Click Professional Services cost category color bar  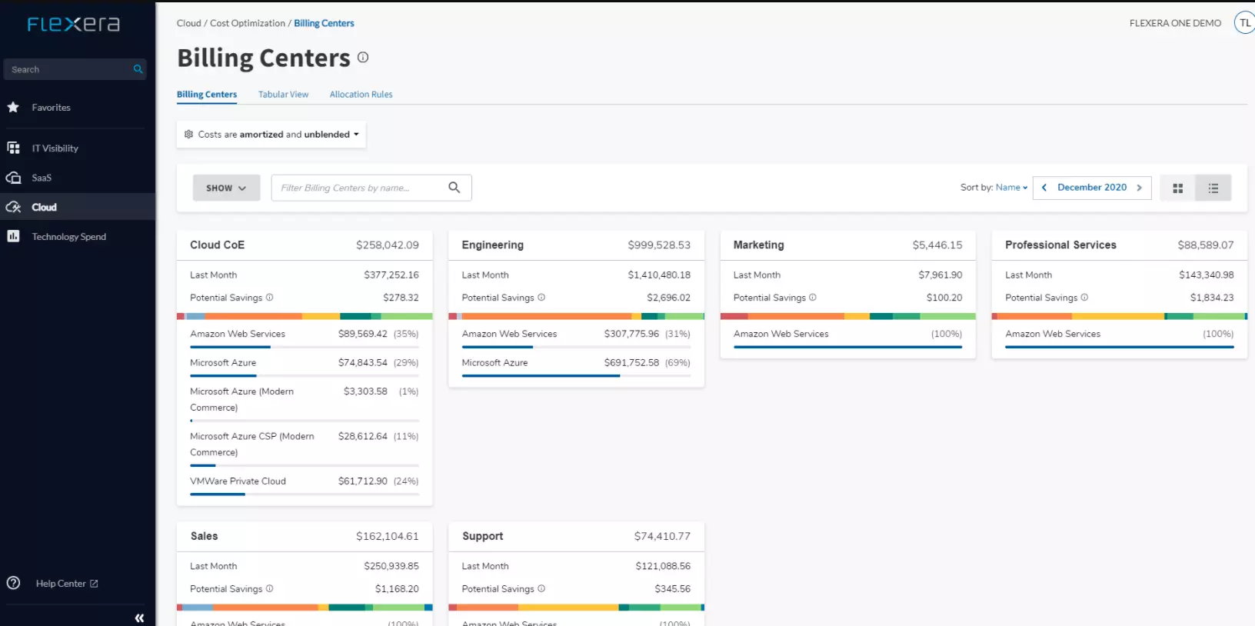pyautogui.click(x=1120, y=316)
